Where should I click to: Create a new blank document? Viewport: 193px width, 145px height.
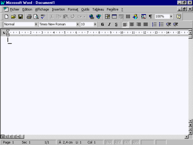click(6, 17)
